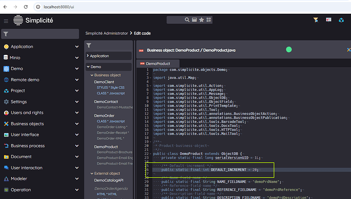
Task: Focus the header search input
Action: (175, 20)
